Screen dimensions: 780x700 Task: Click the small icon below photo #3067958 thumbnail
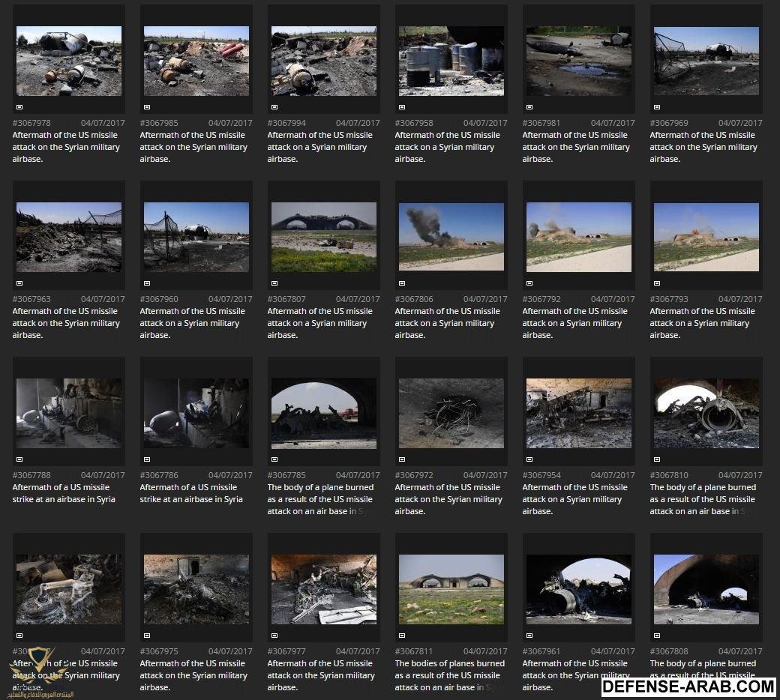click(402, 107)
